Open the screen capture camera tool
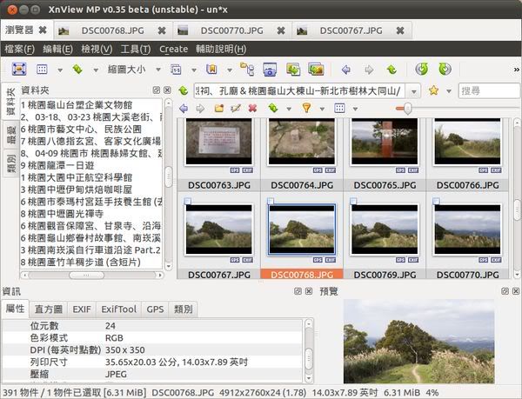 (270, 70)
